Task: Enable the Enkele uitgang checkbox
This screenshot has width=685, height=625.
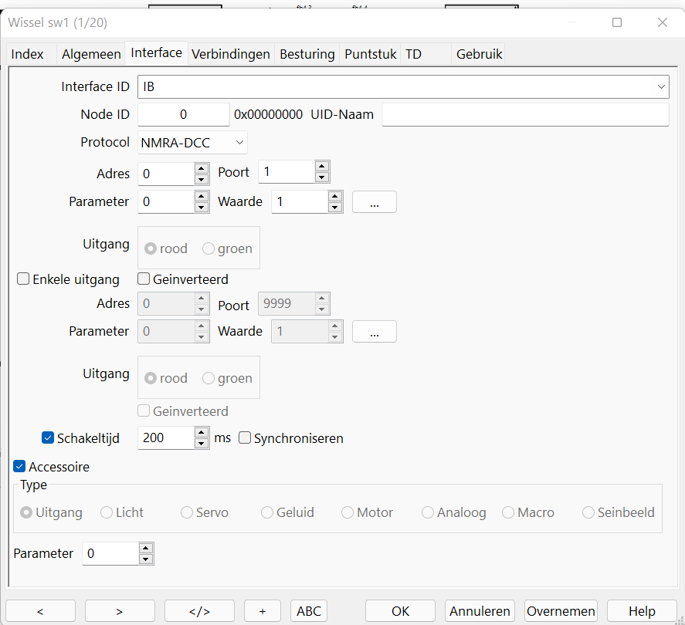Action: point(24,279)
